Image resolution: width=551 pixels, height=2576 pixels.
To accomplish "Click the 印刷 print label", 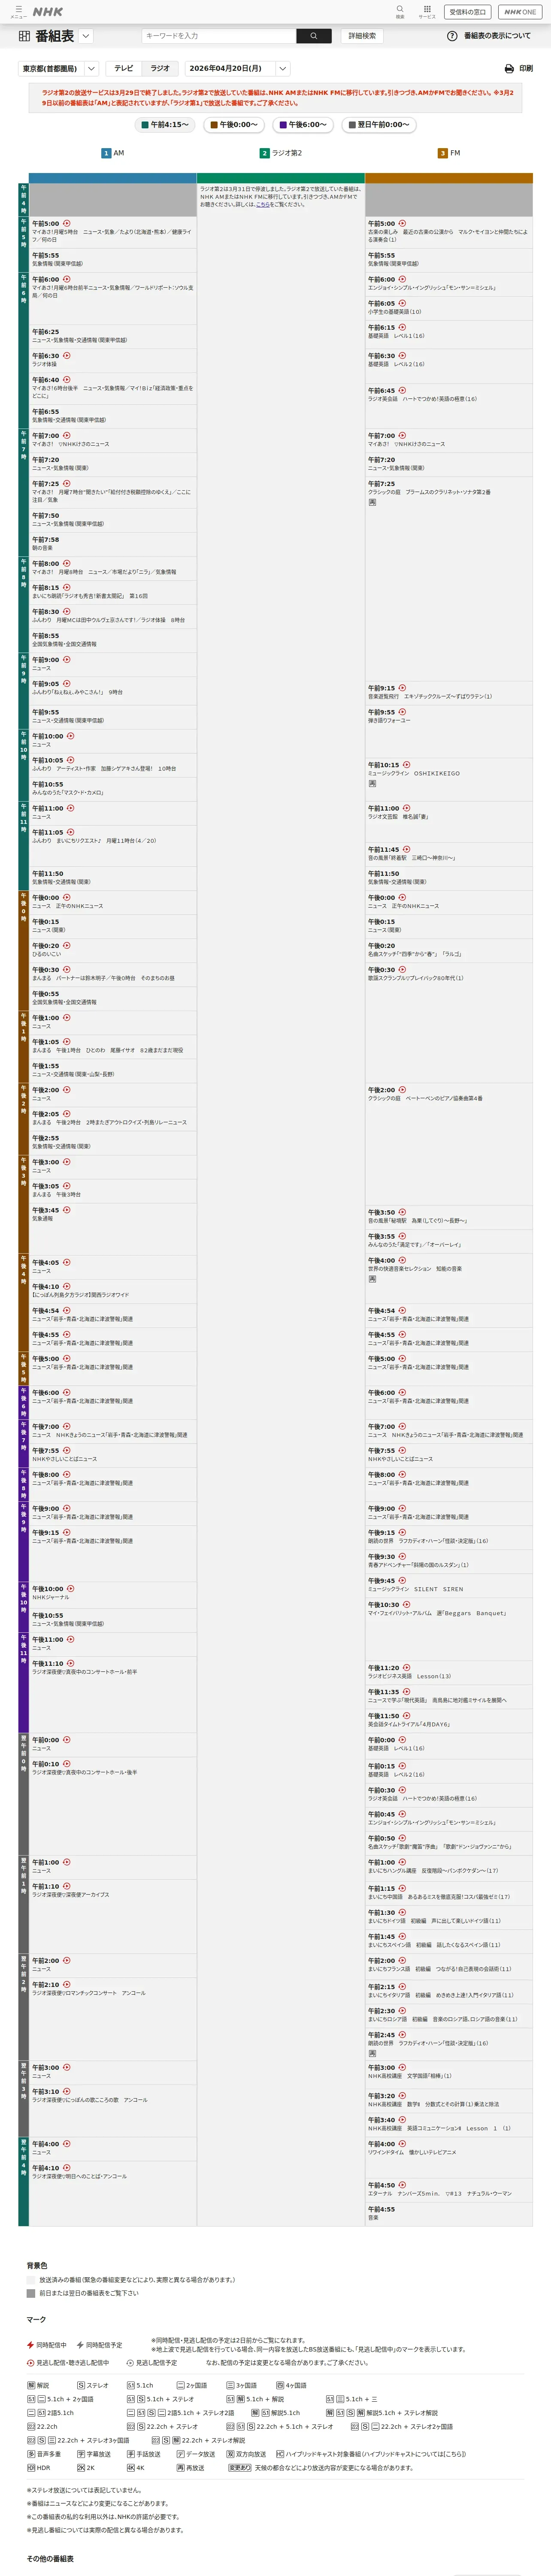I will click(x=526, y=69).
